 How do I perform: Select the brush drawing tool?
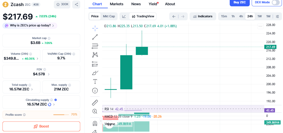point(95,73)
